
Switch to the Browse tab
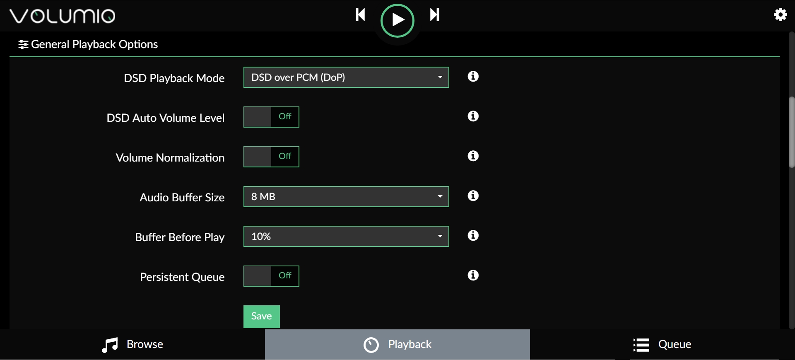(x=132, y=345)
